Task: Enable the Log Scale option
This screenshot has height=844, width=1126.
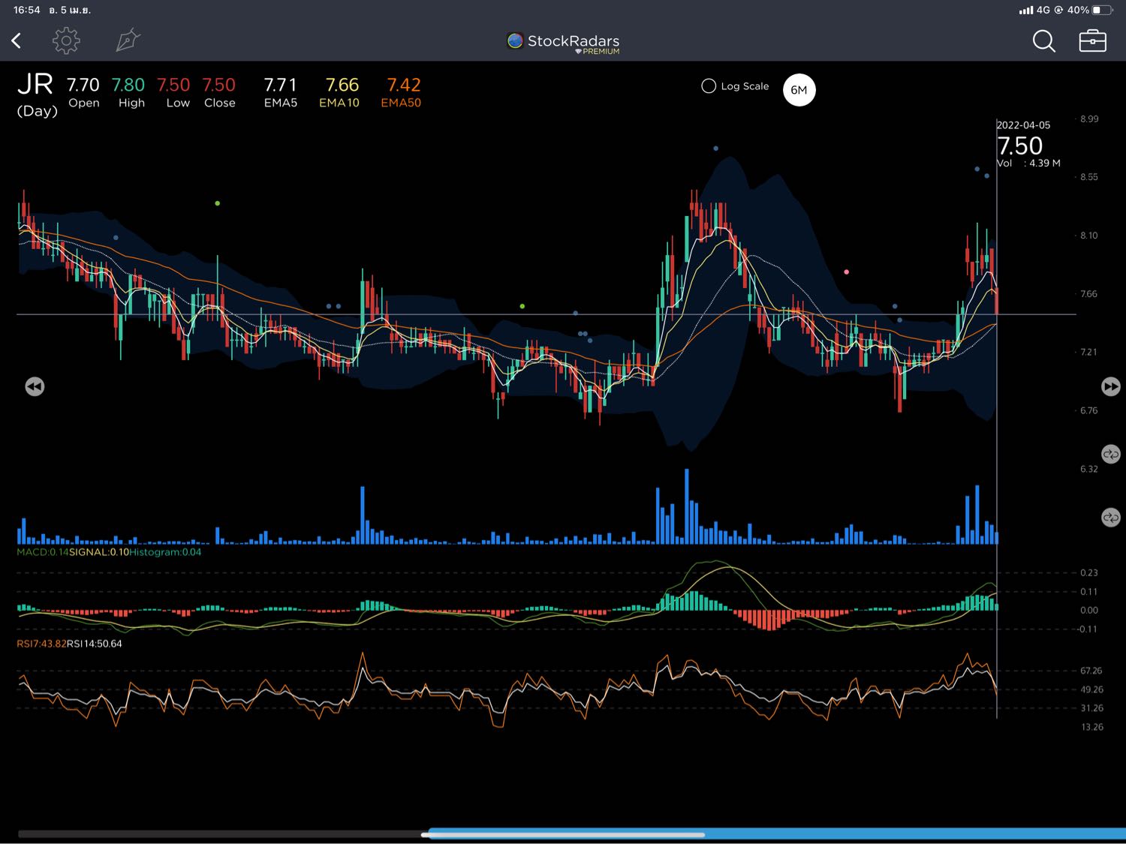Action: click(x=709, y=86)
